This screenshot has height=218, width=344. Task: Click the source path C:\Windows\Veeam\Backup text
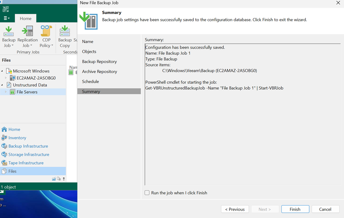[210, 71]
